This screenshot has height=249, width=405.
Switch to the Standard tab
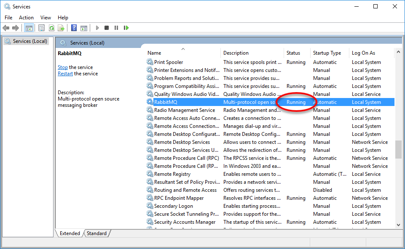(97, 233)
